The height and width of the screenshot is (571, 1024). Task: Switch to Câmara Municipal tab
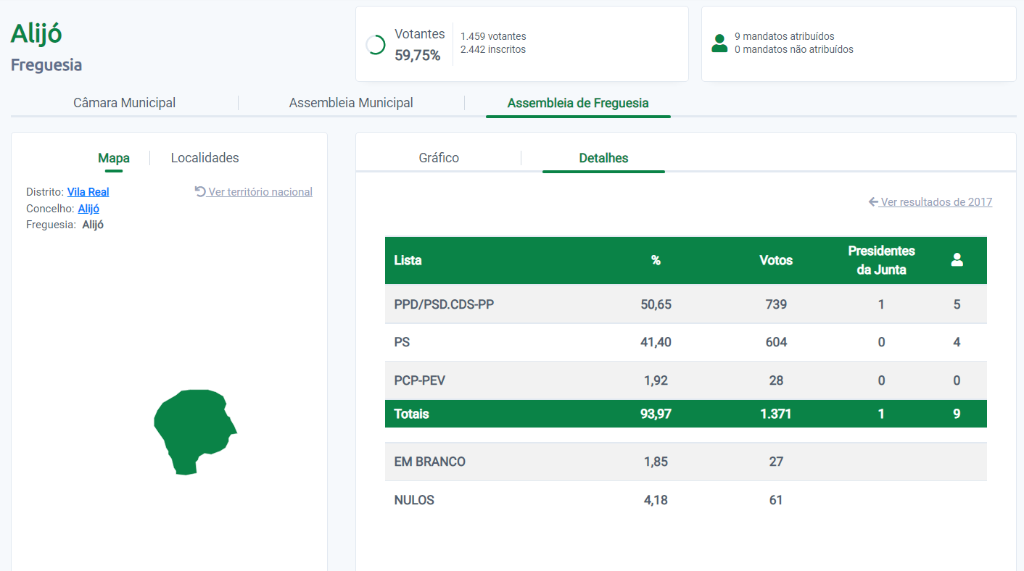pyautogui.click(x=124, y=103)
